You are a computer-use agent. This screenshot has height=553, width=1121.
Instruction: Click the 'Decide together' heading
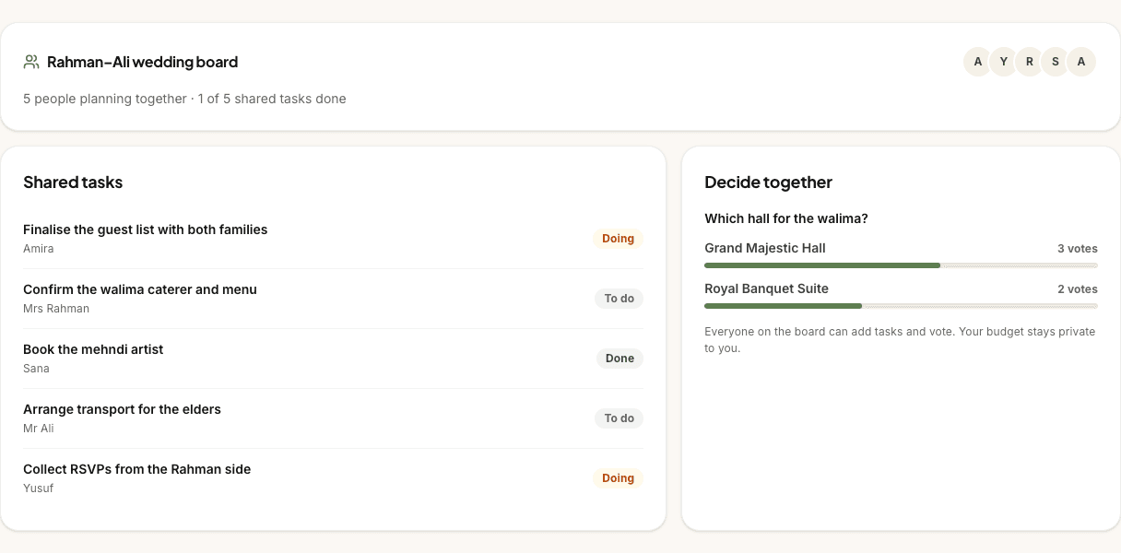point(769,182)
